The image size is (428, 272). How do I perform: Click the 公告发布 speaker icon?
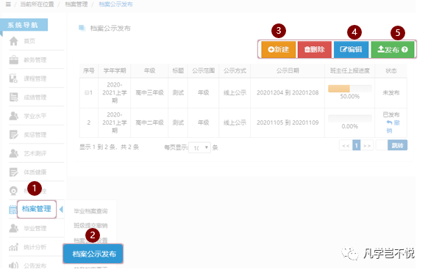(14, 265)
